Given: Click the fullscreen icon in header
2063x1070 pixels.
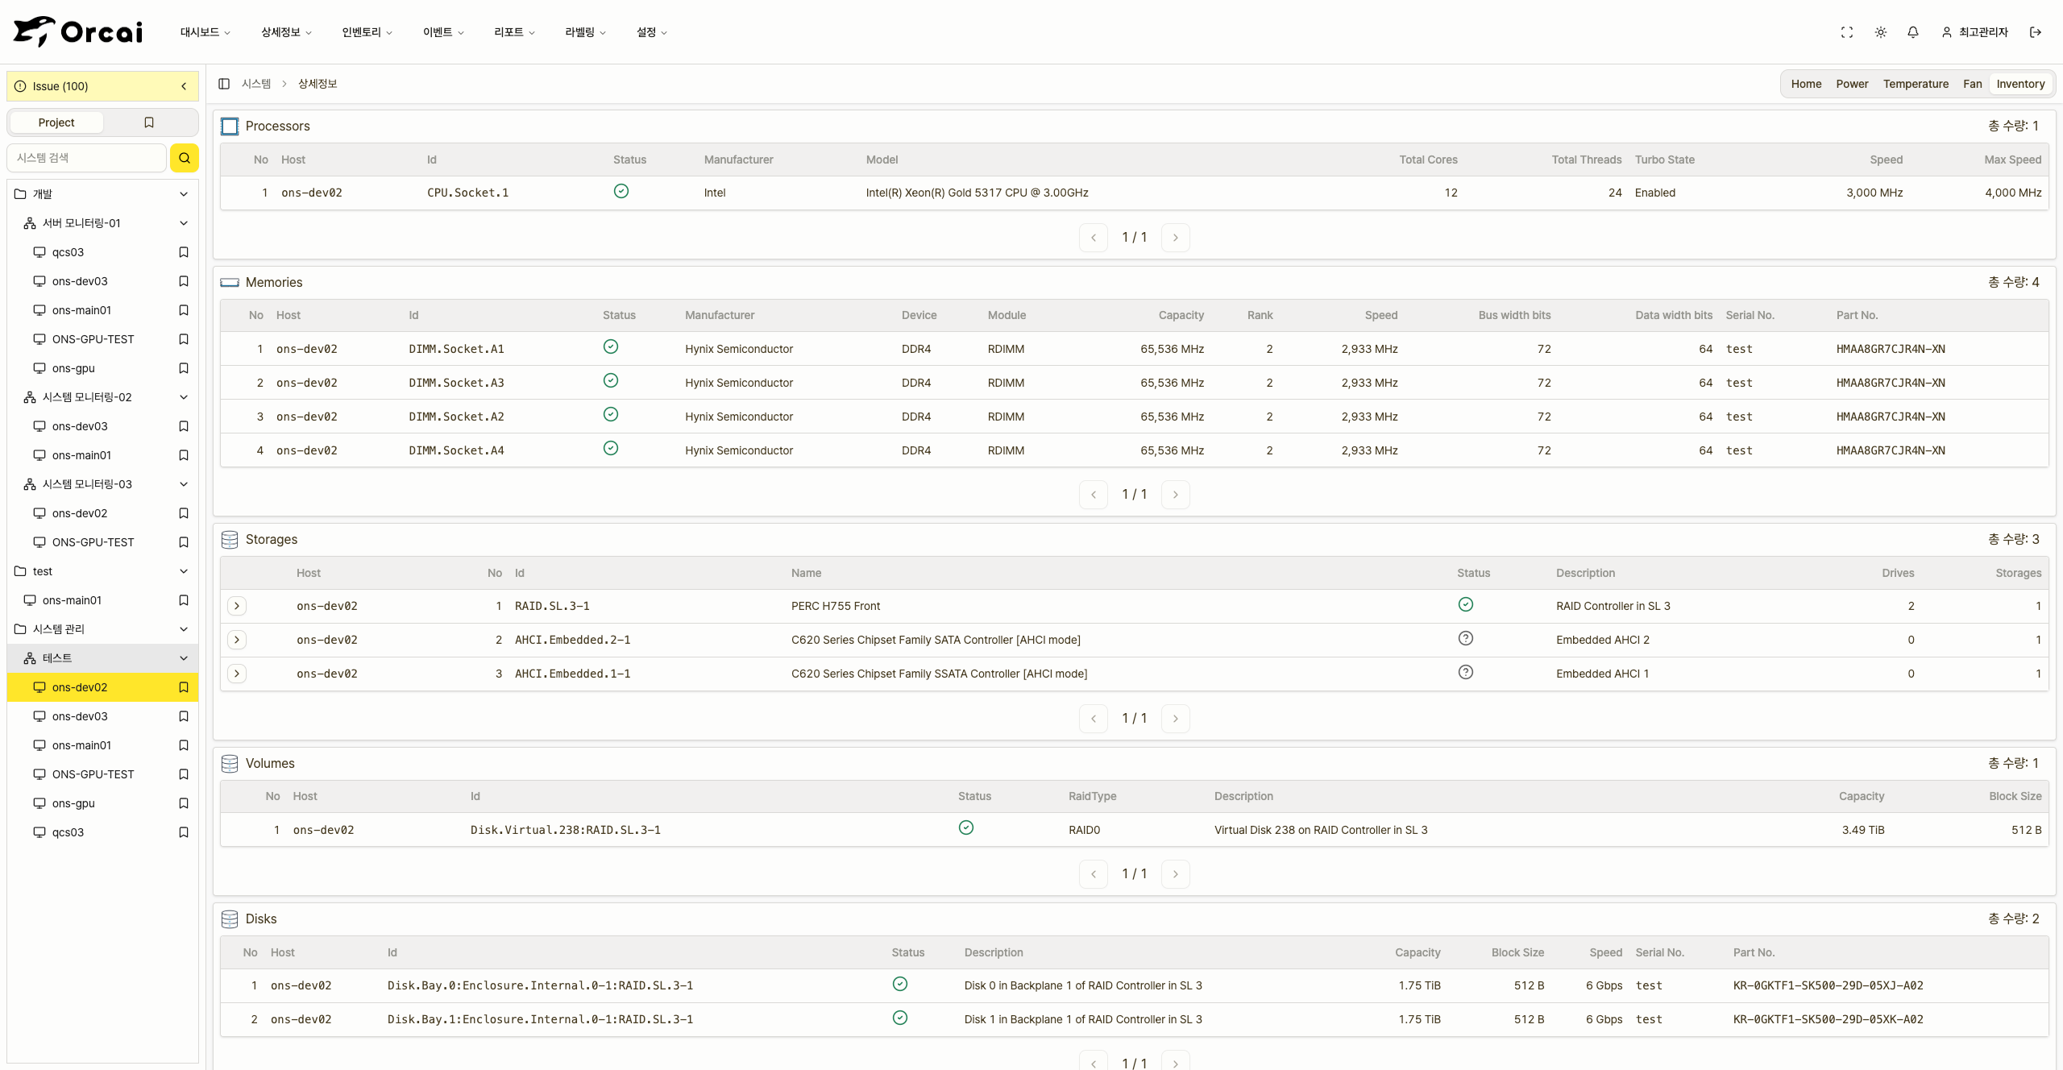Looking at the screenshot, I should (1847, 32).
